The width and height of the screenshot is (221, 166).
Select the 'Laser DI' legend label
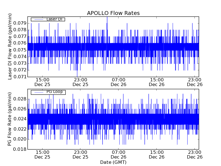pyautogui.click(x=54, y=19)
